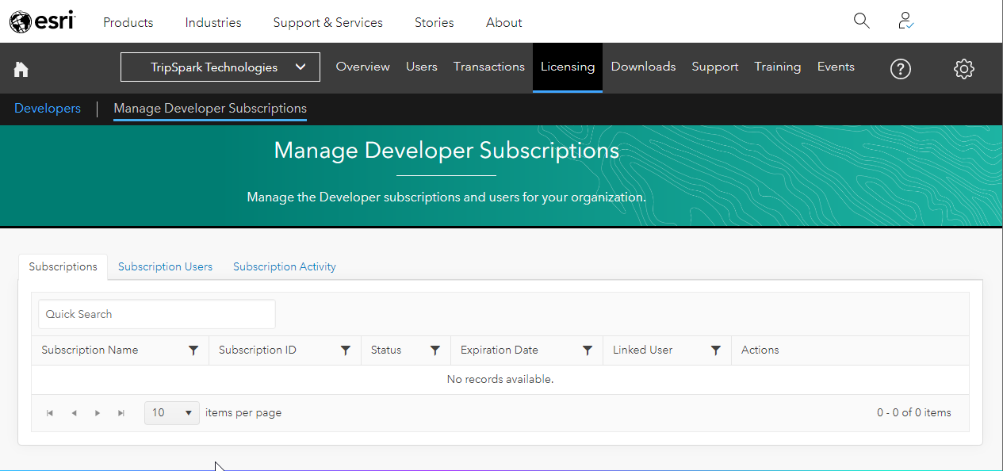Image resolution: width=1003 pixels, height=471 pixels.
Task: Switch to the Subscription Activity tab
Action: pos(284,266)
